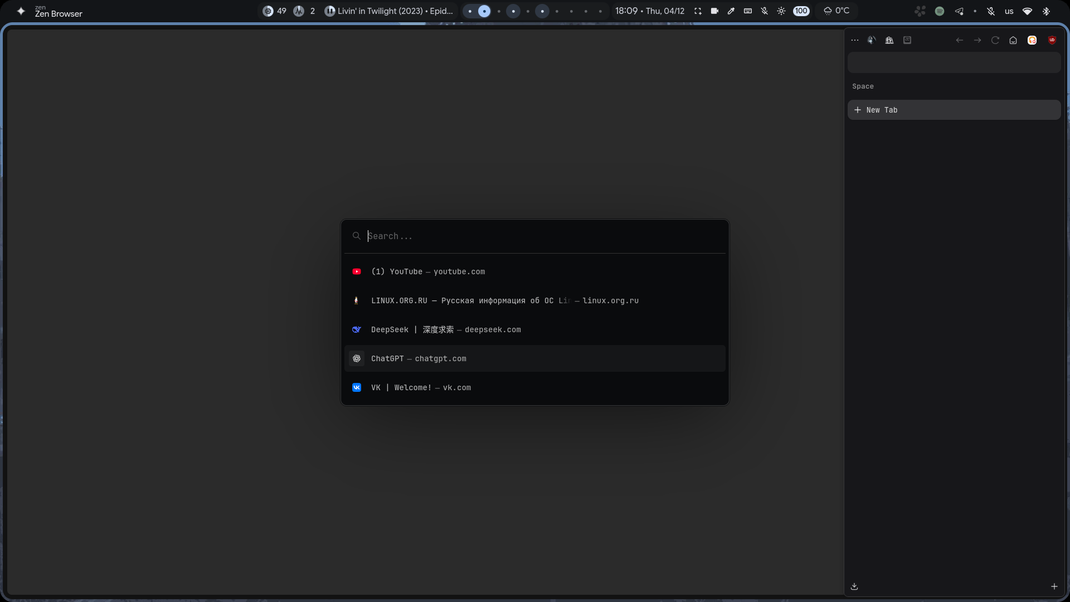Reload the page with the refresh icon

(995, 40)
